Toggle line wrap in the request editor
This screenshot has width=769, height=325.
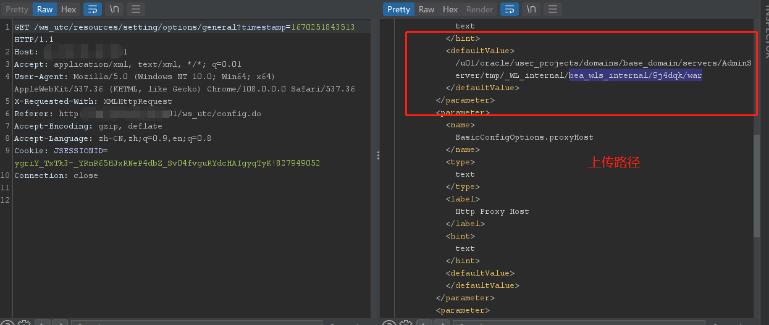(91, 9)
